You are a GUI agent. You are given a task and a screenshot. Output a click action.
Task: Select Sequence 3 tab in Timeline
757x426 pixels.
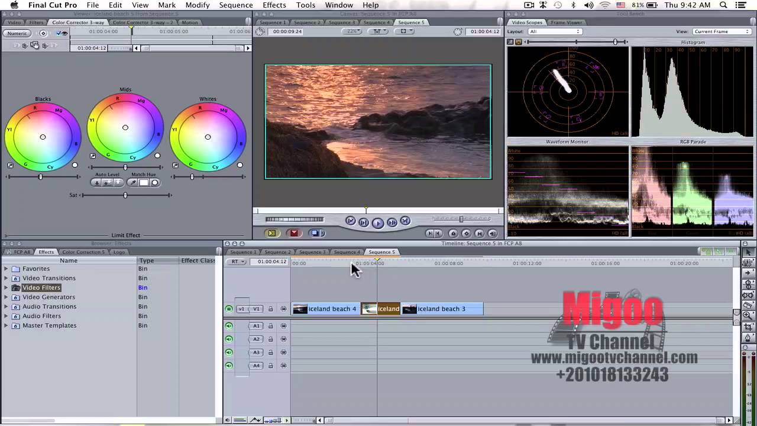pyautogui.click(x=312, y=252)
